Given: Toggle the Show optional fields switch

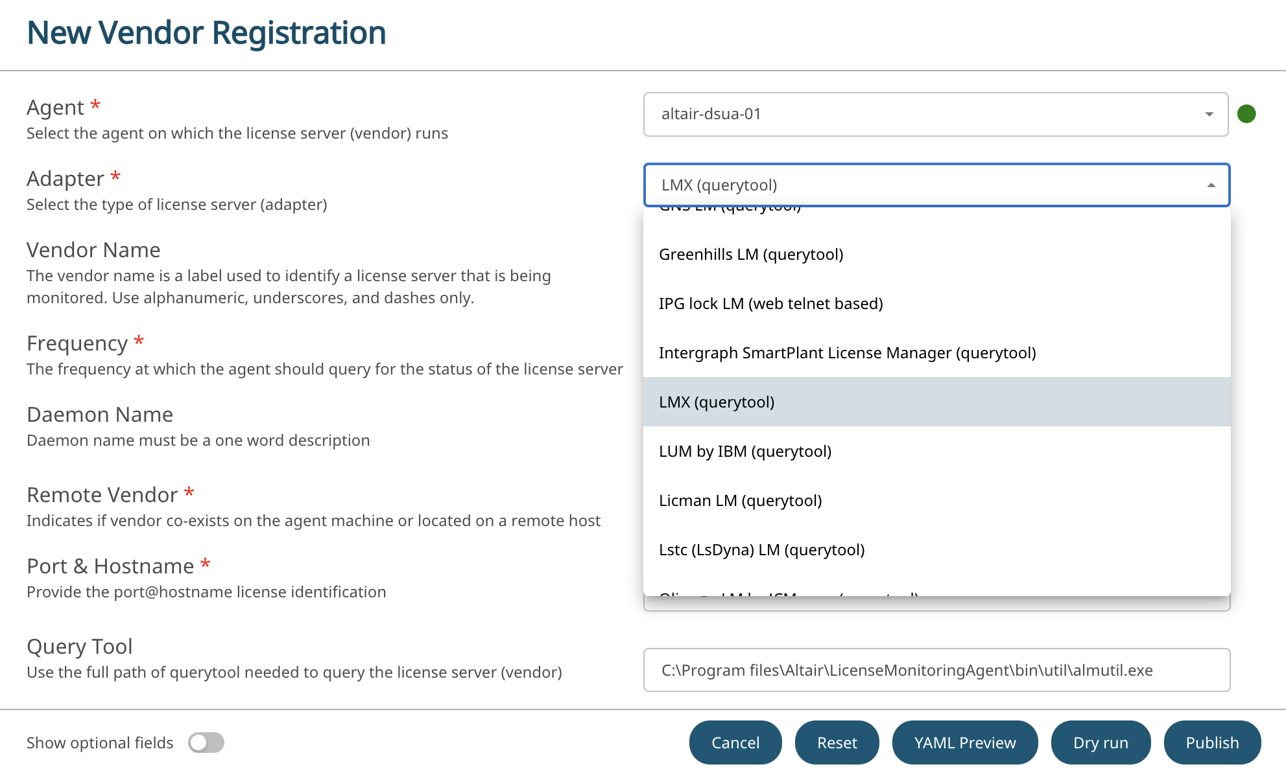Looking at the screenshot, I should pyautogui.click(x=206, y=742).
